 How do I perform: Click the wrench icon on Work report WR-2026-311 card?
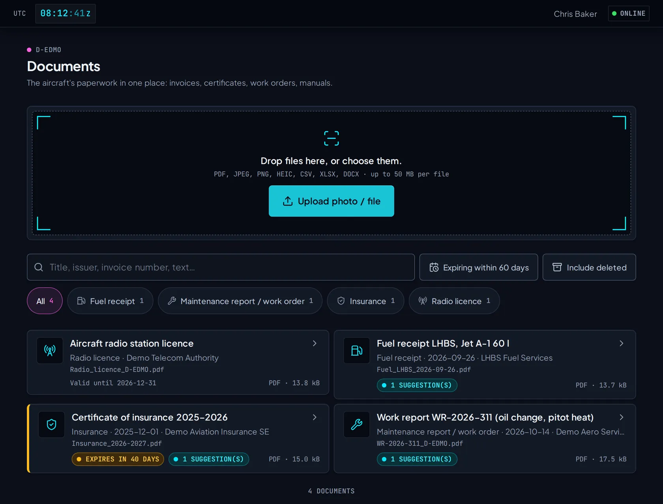(357, 425)
